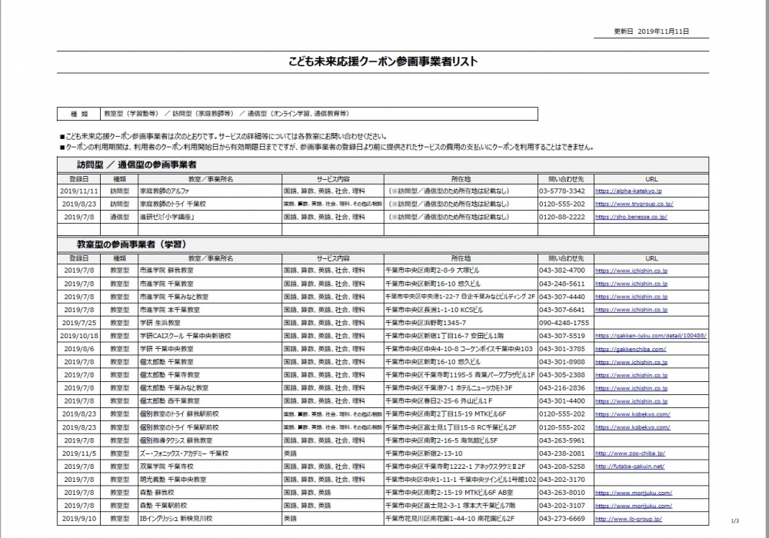Open morijuku.com link for 森塾 千葉駅前校

pos(634,506)
